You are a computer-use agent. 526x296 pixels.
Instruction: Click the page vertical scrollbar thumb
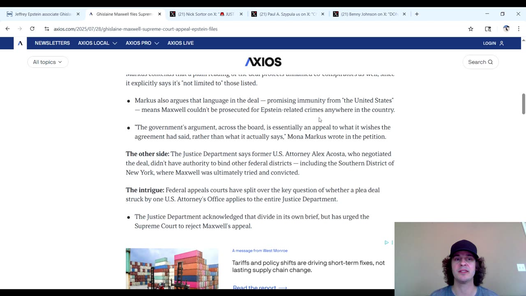(523, 104)
